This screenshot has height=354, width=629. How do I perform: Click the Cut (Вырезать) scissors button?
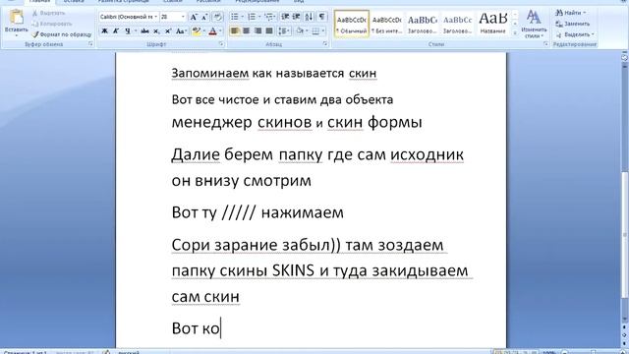(x=48, y=13)
